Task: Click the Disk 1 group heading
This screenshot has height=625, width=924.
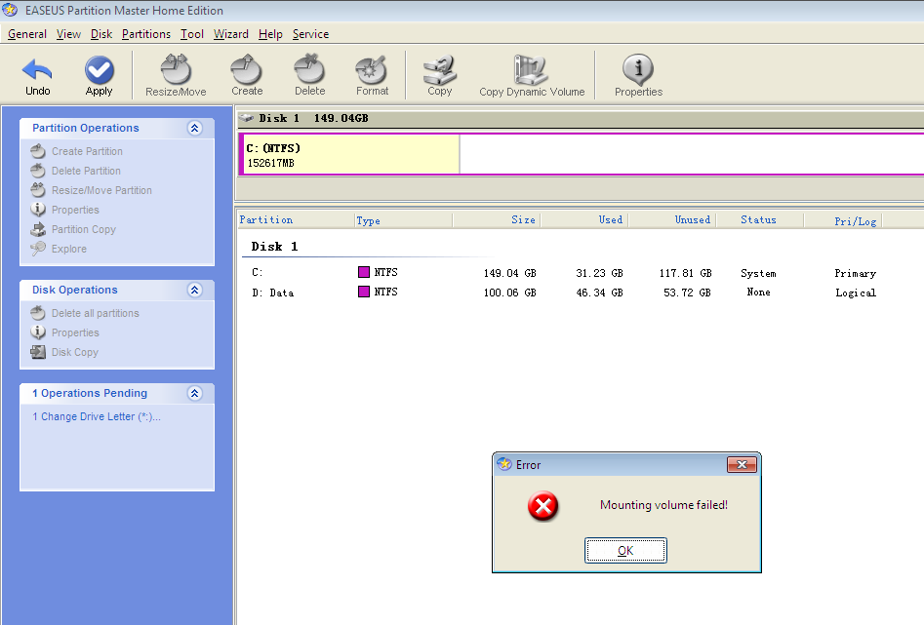Action: point(274,247)
